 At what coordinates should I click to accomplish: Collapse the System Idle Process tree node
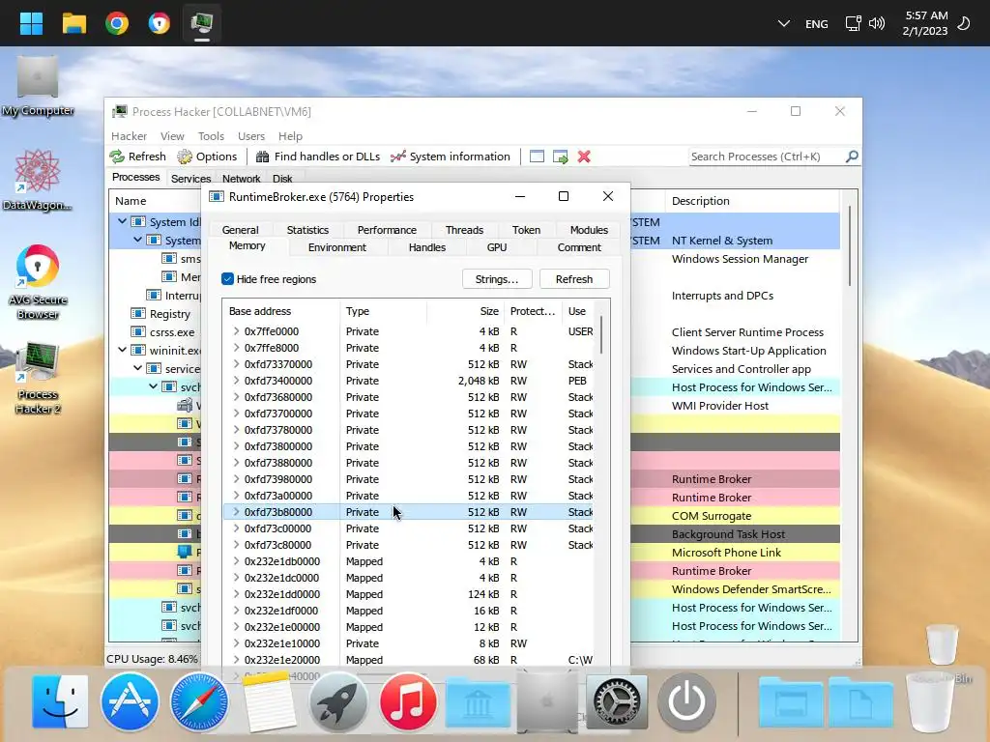(x=122, y=221)
